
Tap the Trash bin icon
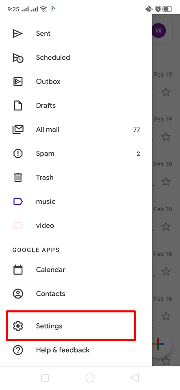pos(17,178)
